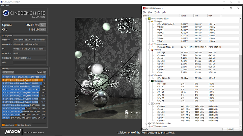Click the HWMonitor scrollbar down arrow
243x136 pixels.
(240, 126)
